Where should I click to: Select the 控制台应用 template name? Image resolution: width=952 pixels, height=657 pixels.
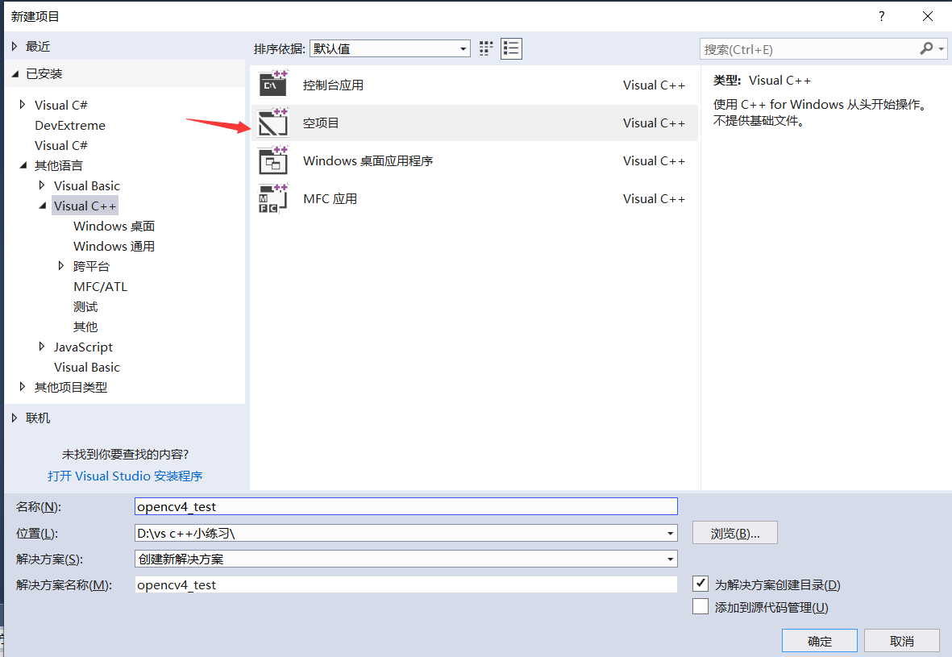pos(334,85)
